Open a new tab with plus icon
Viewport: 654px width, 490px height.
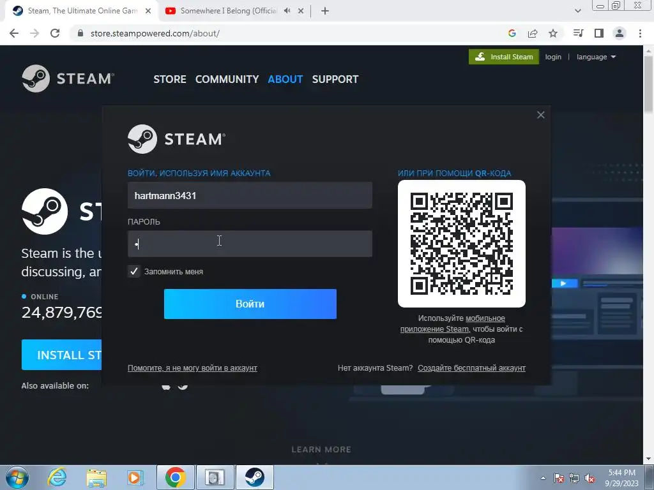tap(325, 11)
